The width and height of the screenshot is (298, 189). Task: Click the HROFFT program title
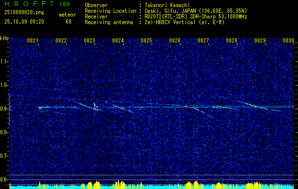29,4
